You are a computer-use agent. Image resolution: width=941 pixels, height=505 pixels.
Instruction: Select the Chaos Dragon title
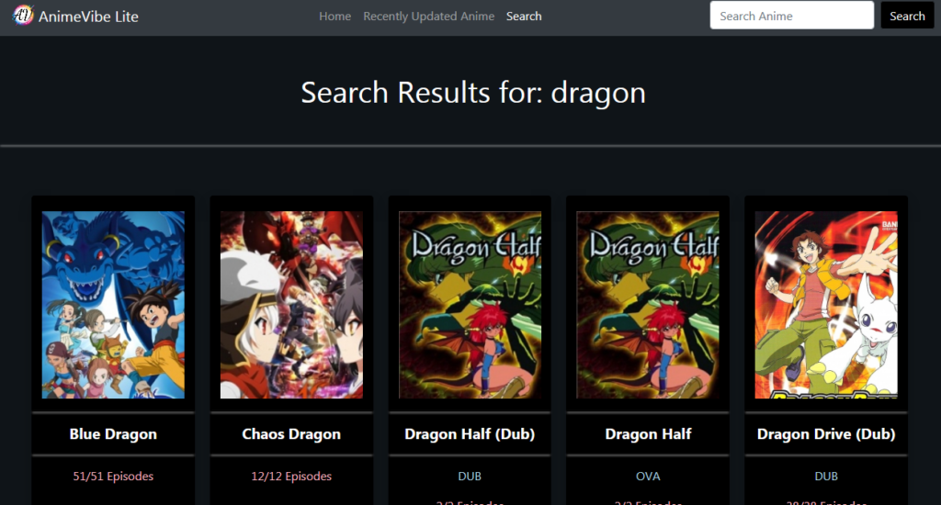(x=291, y=433)
